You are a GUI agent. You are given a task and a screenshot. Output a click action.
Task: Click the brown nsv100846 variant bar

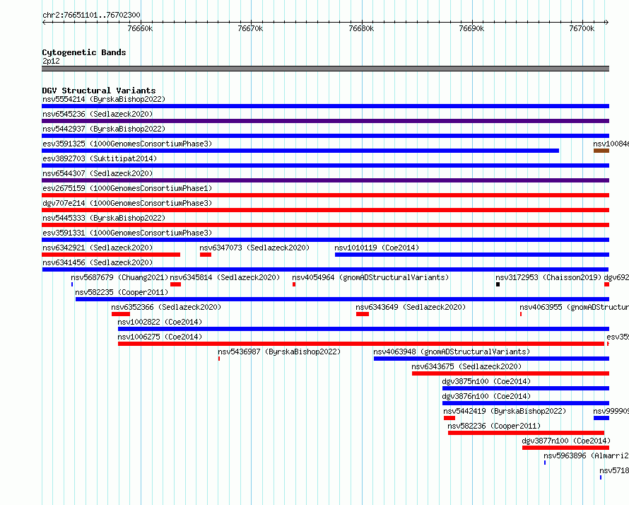(601, 151)
